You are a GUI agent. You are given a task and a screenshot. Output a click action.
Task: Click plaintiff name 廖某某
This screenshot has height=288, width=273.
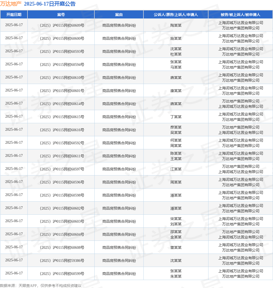(176, 127)
